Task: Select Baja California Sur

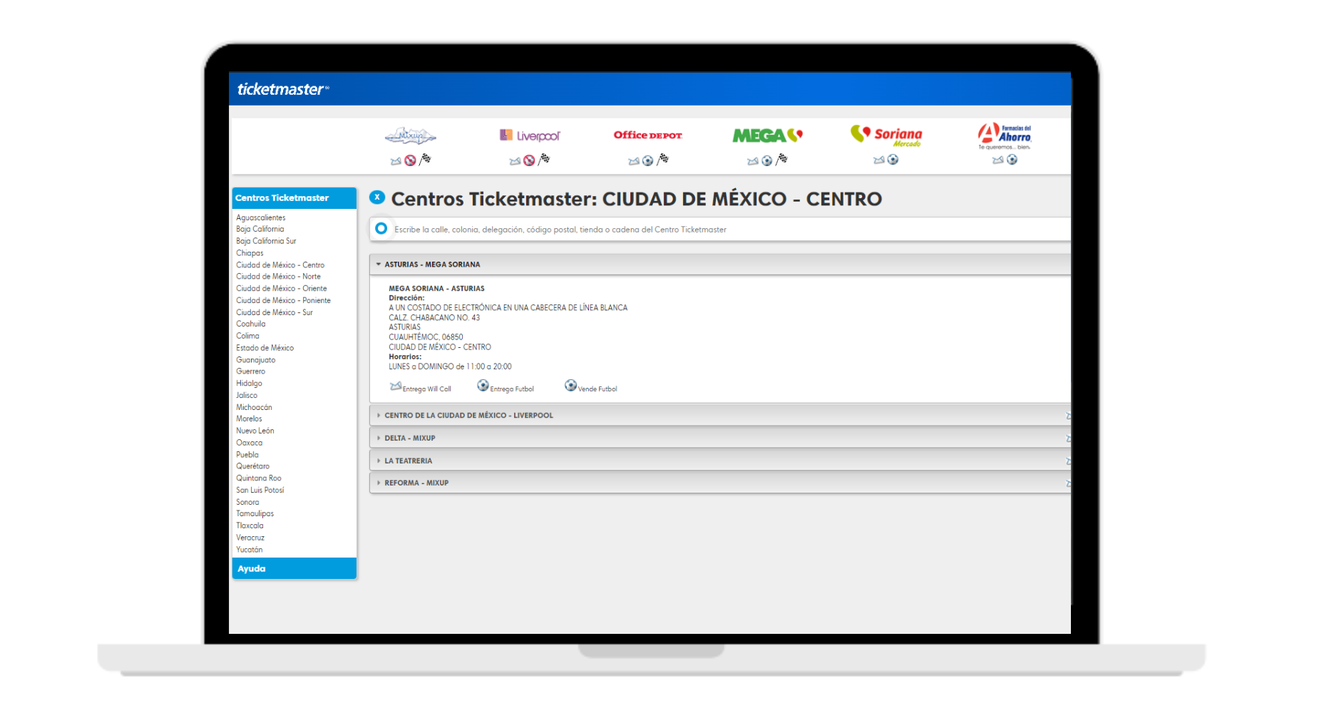Action: pyautogui.click(x=266, y=241)
